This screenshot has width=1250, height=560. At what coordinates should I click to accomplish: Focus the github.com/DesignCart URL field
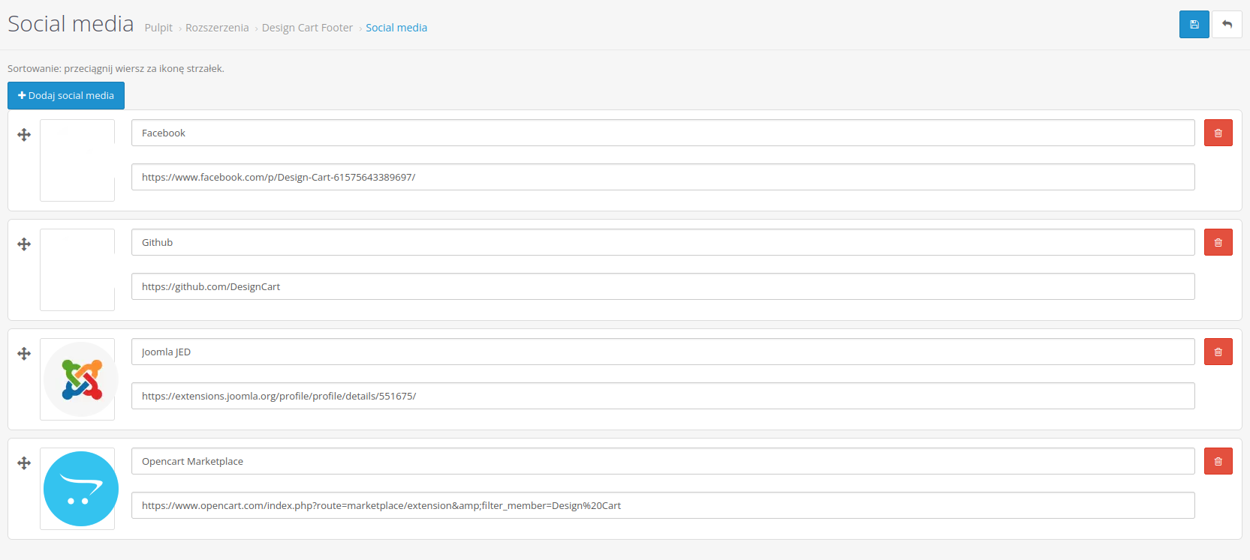(x=663, y=286)
